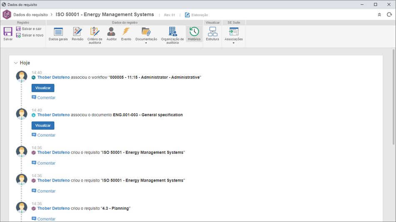Refresh the record with reload icon
The width and height of the screenshot is (396, 222).
click(x=389, y=15)
